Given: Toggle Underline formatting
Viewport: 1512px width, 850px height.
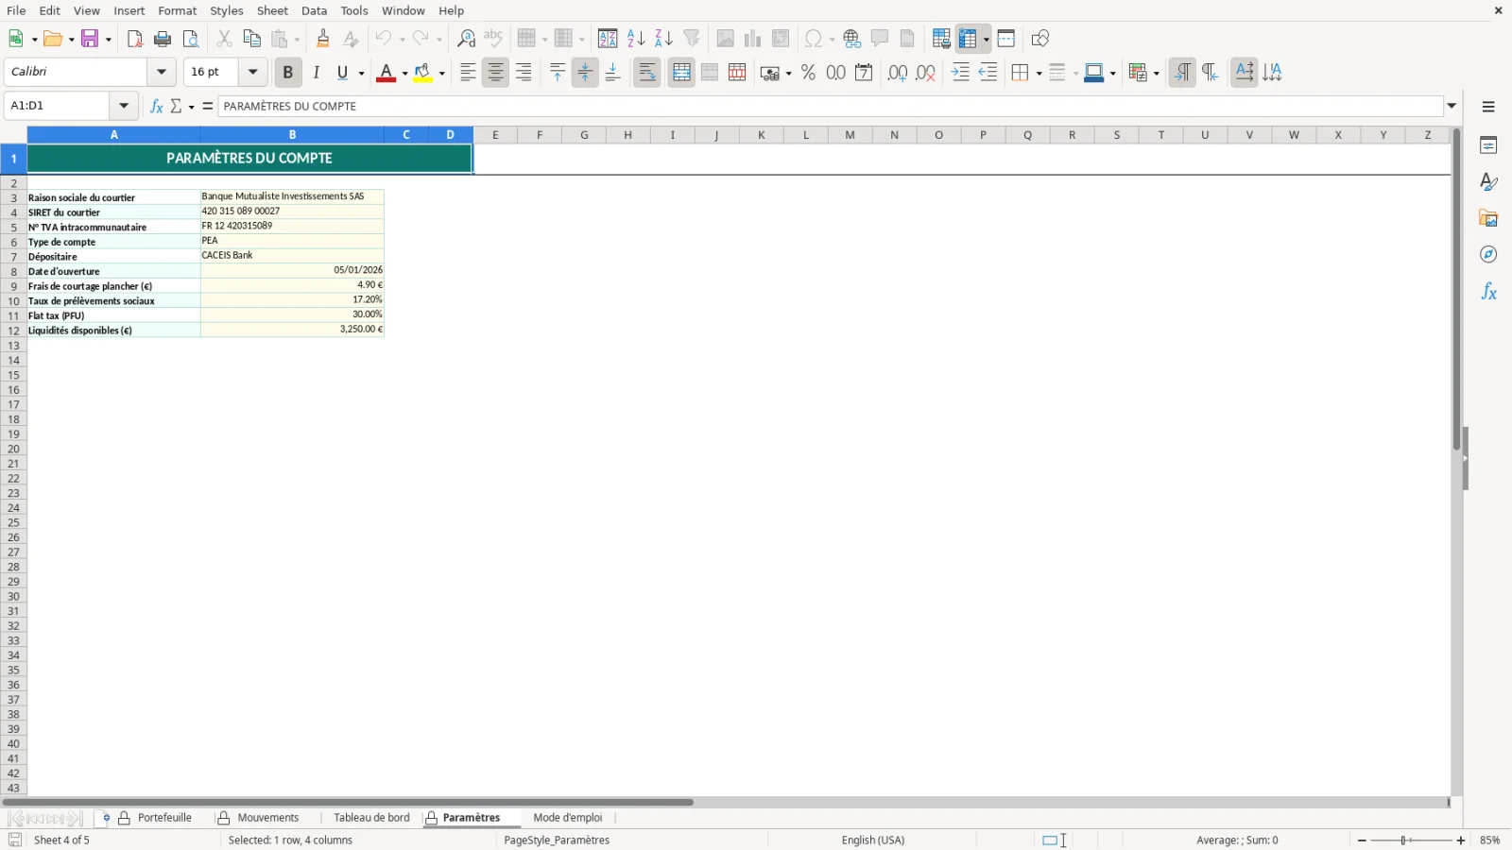Looking at the screenshot, I should point(342,73).
